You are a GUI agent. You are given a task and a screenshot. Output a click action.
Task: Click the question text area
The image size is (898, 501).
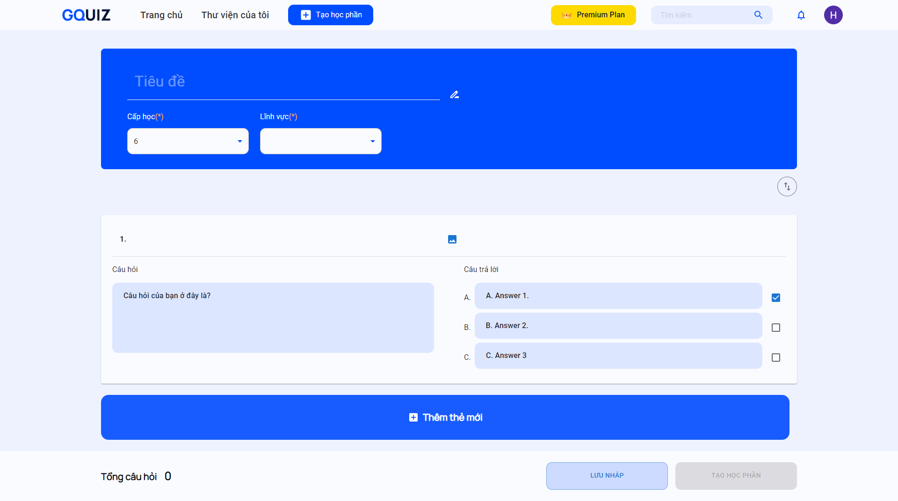click(x=273, y=318)
